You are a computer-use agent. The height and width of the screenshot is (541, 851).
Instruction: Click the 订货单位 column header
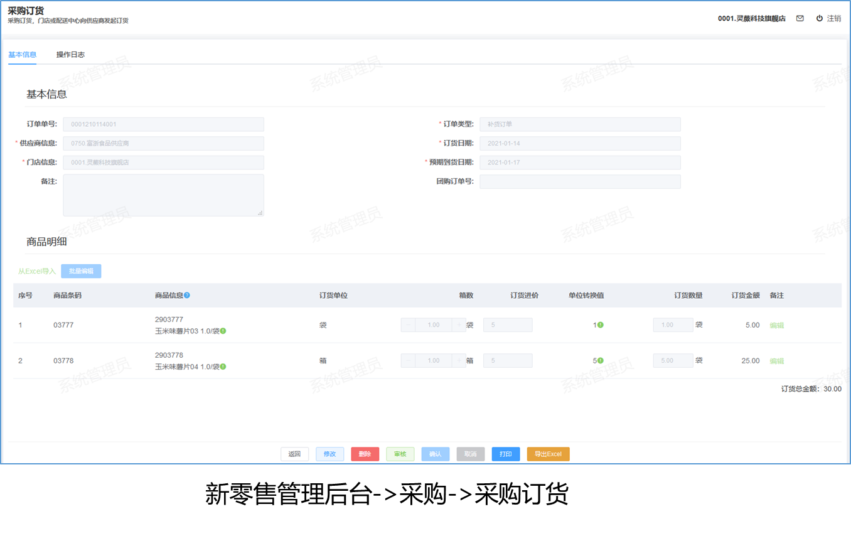(x=333, y=296)
